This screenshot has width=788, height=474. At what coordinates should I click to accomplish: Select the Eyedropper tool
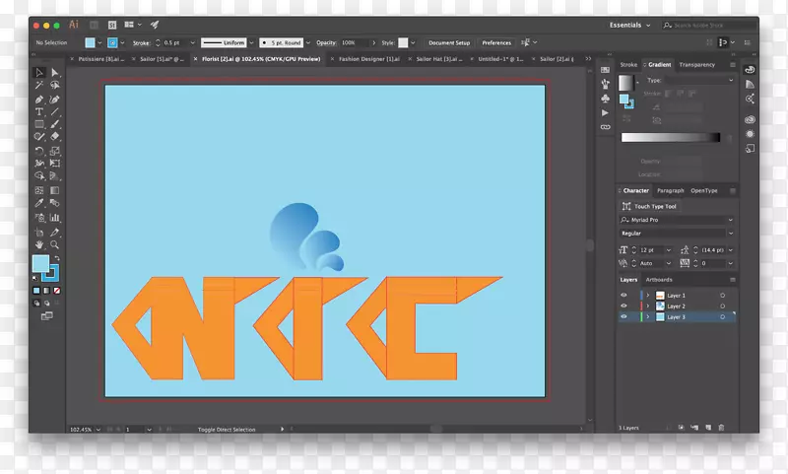click(x=39, y=203)
